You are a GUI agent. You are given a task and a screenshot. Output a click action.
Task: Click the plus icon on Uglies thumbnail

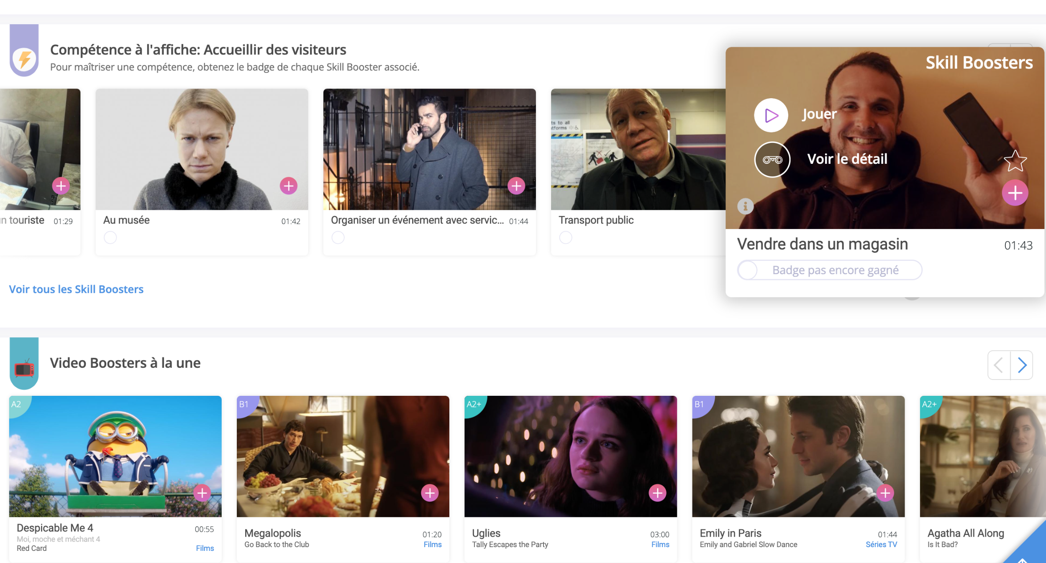(657, 493)
